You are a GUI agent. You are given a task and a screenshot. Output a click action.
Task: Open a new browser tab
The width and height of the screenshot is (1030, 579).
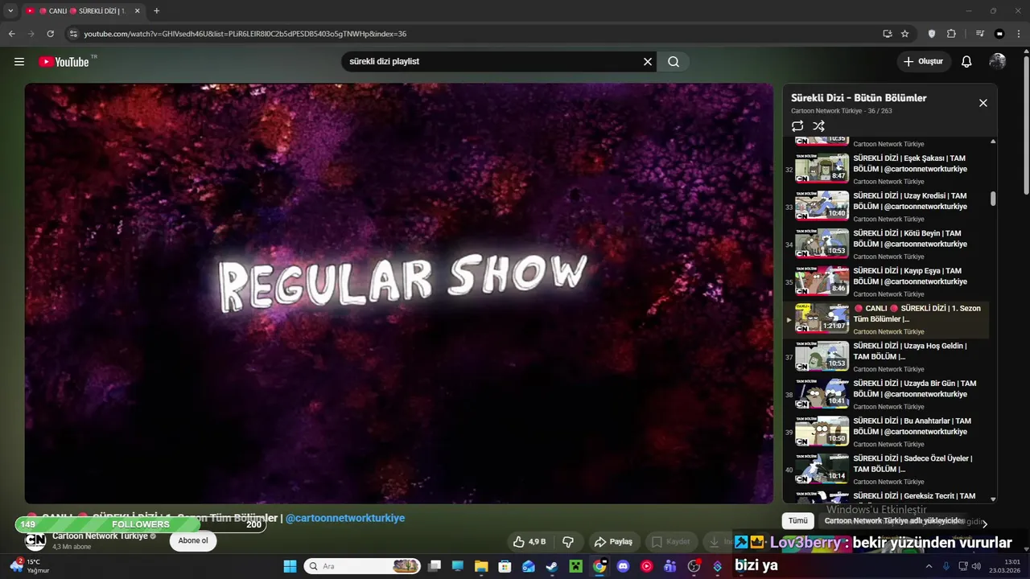pos(156,10)
